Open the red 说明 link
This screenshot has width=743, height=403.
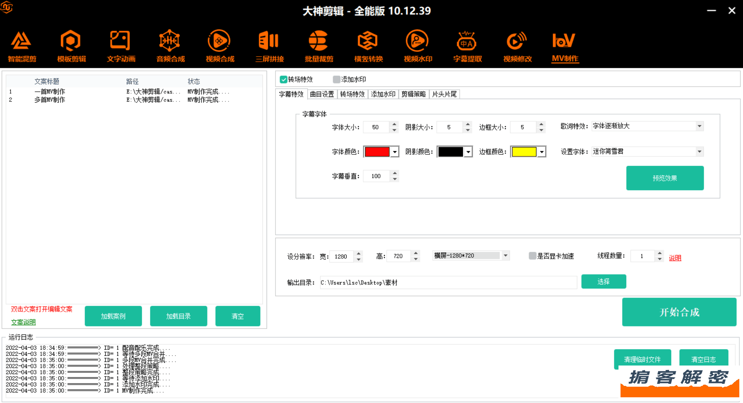click(x=675, y=258)
